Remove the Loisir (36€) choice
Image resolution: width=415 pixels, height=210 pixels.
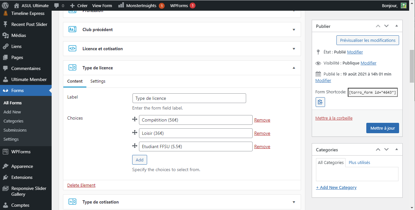(262, 133)
